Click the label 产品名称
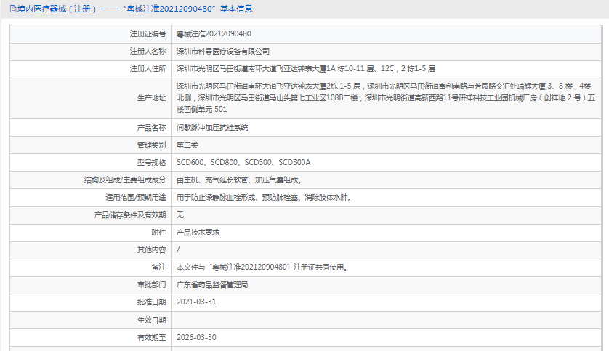Viewport: 609px width, 351px height. [x=151, y=128]
